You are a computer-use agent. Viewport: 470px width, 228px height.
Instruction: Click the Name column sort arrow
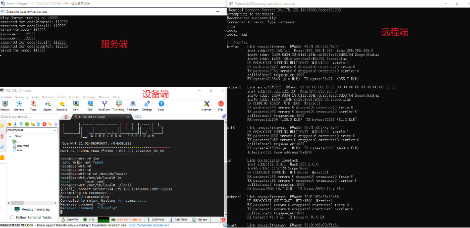coord(10,136)
